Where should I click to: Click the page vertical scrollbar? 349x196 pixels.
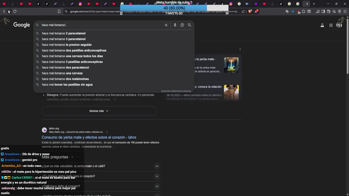tap(347, 46)
